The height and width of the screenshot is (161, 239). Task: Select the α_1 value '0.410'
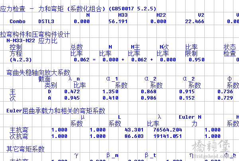(x=111, y=98)
